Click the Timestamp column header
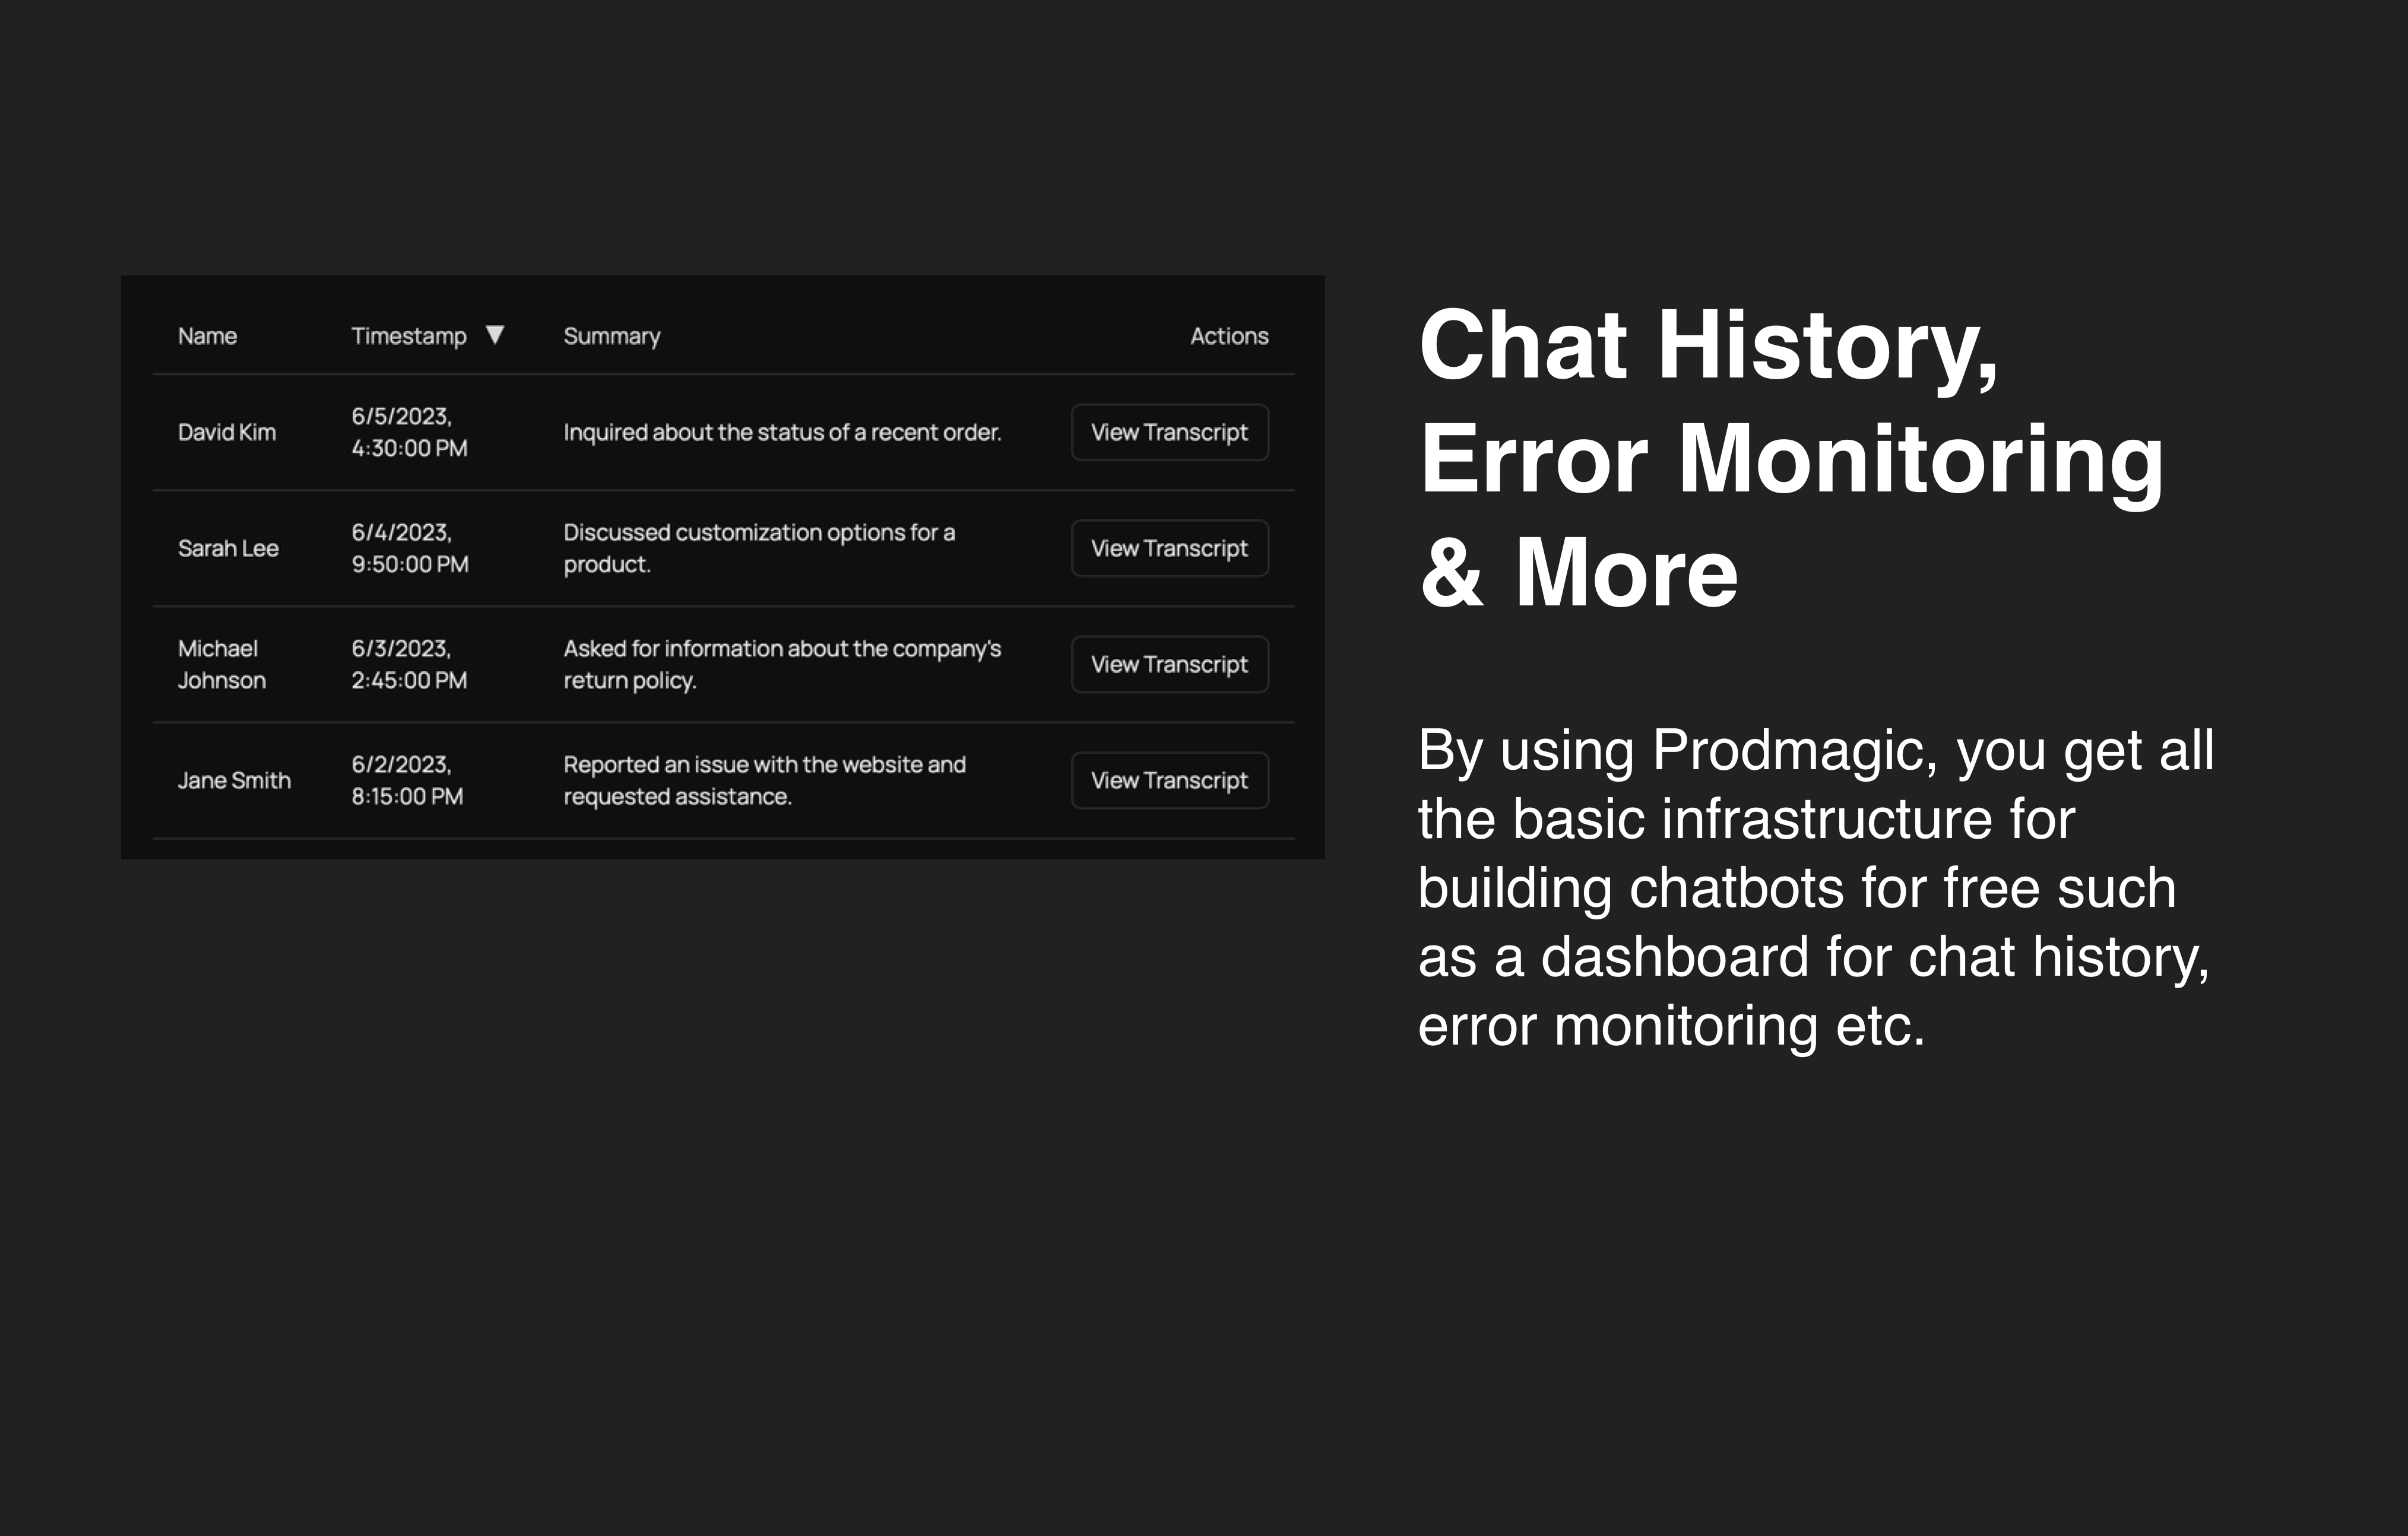Image resolution: width=2408 pixels, height=1536 pixels. 408,336
